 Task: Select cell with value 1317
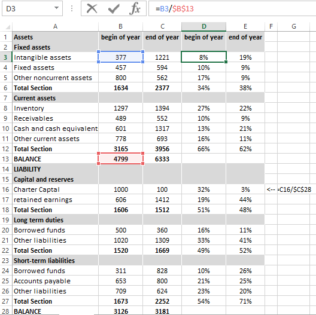coord(162,129)
